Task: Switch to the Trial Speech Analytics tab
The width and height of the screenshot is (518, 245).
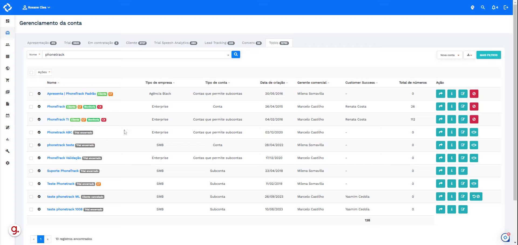Action: tap(176, 43)
